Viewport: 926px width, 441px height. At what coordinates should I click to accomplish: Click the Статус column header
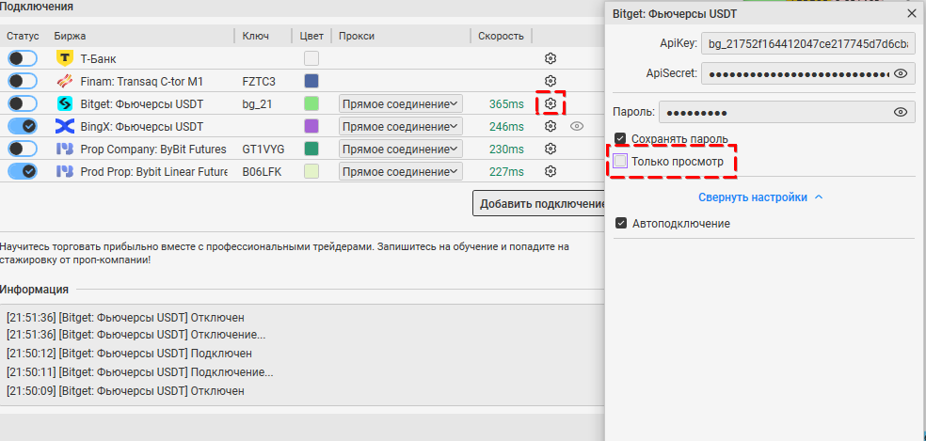click(x=23, y=36)
